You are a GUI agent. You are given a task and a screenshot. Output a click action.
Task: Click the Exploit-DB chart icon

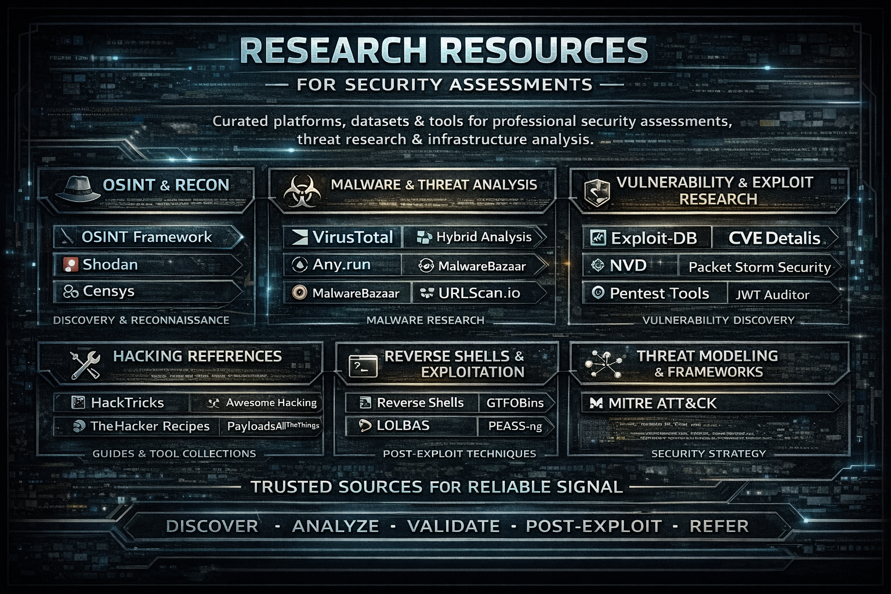[597, 238]
